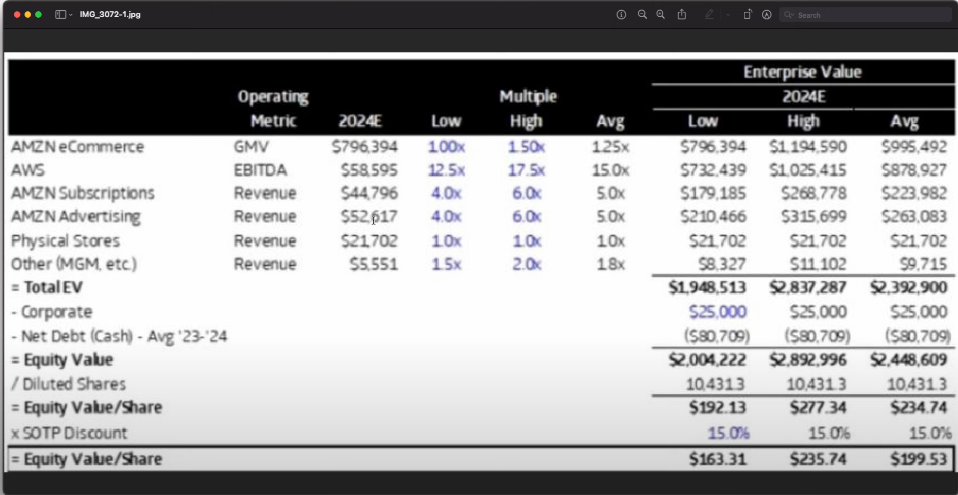Image resolution: width=958 pixels, height=495 pixels.
Task: Close the Preview window
Action: tap(17, 15)
